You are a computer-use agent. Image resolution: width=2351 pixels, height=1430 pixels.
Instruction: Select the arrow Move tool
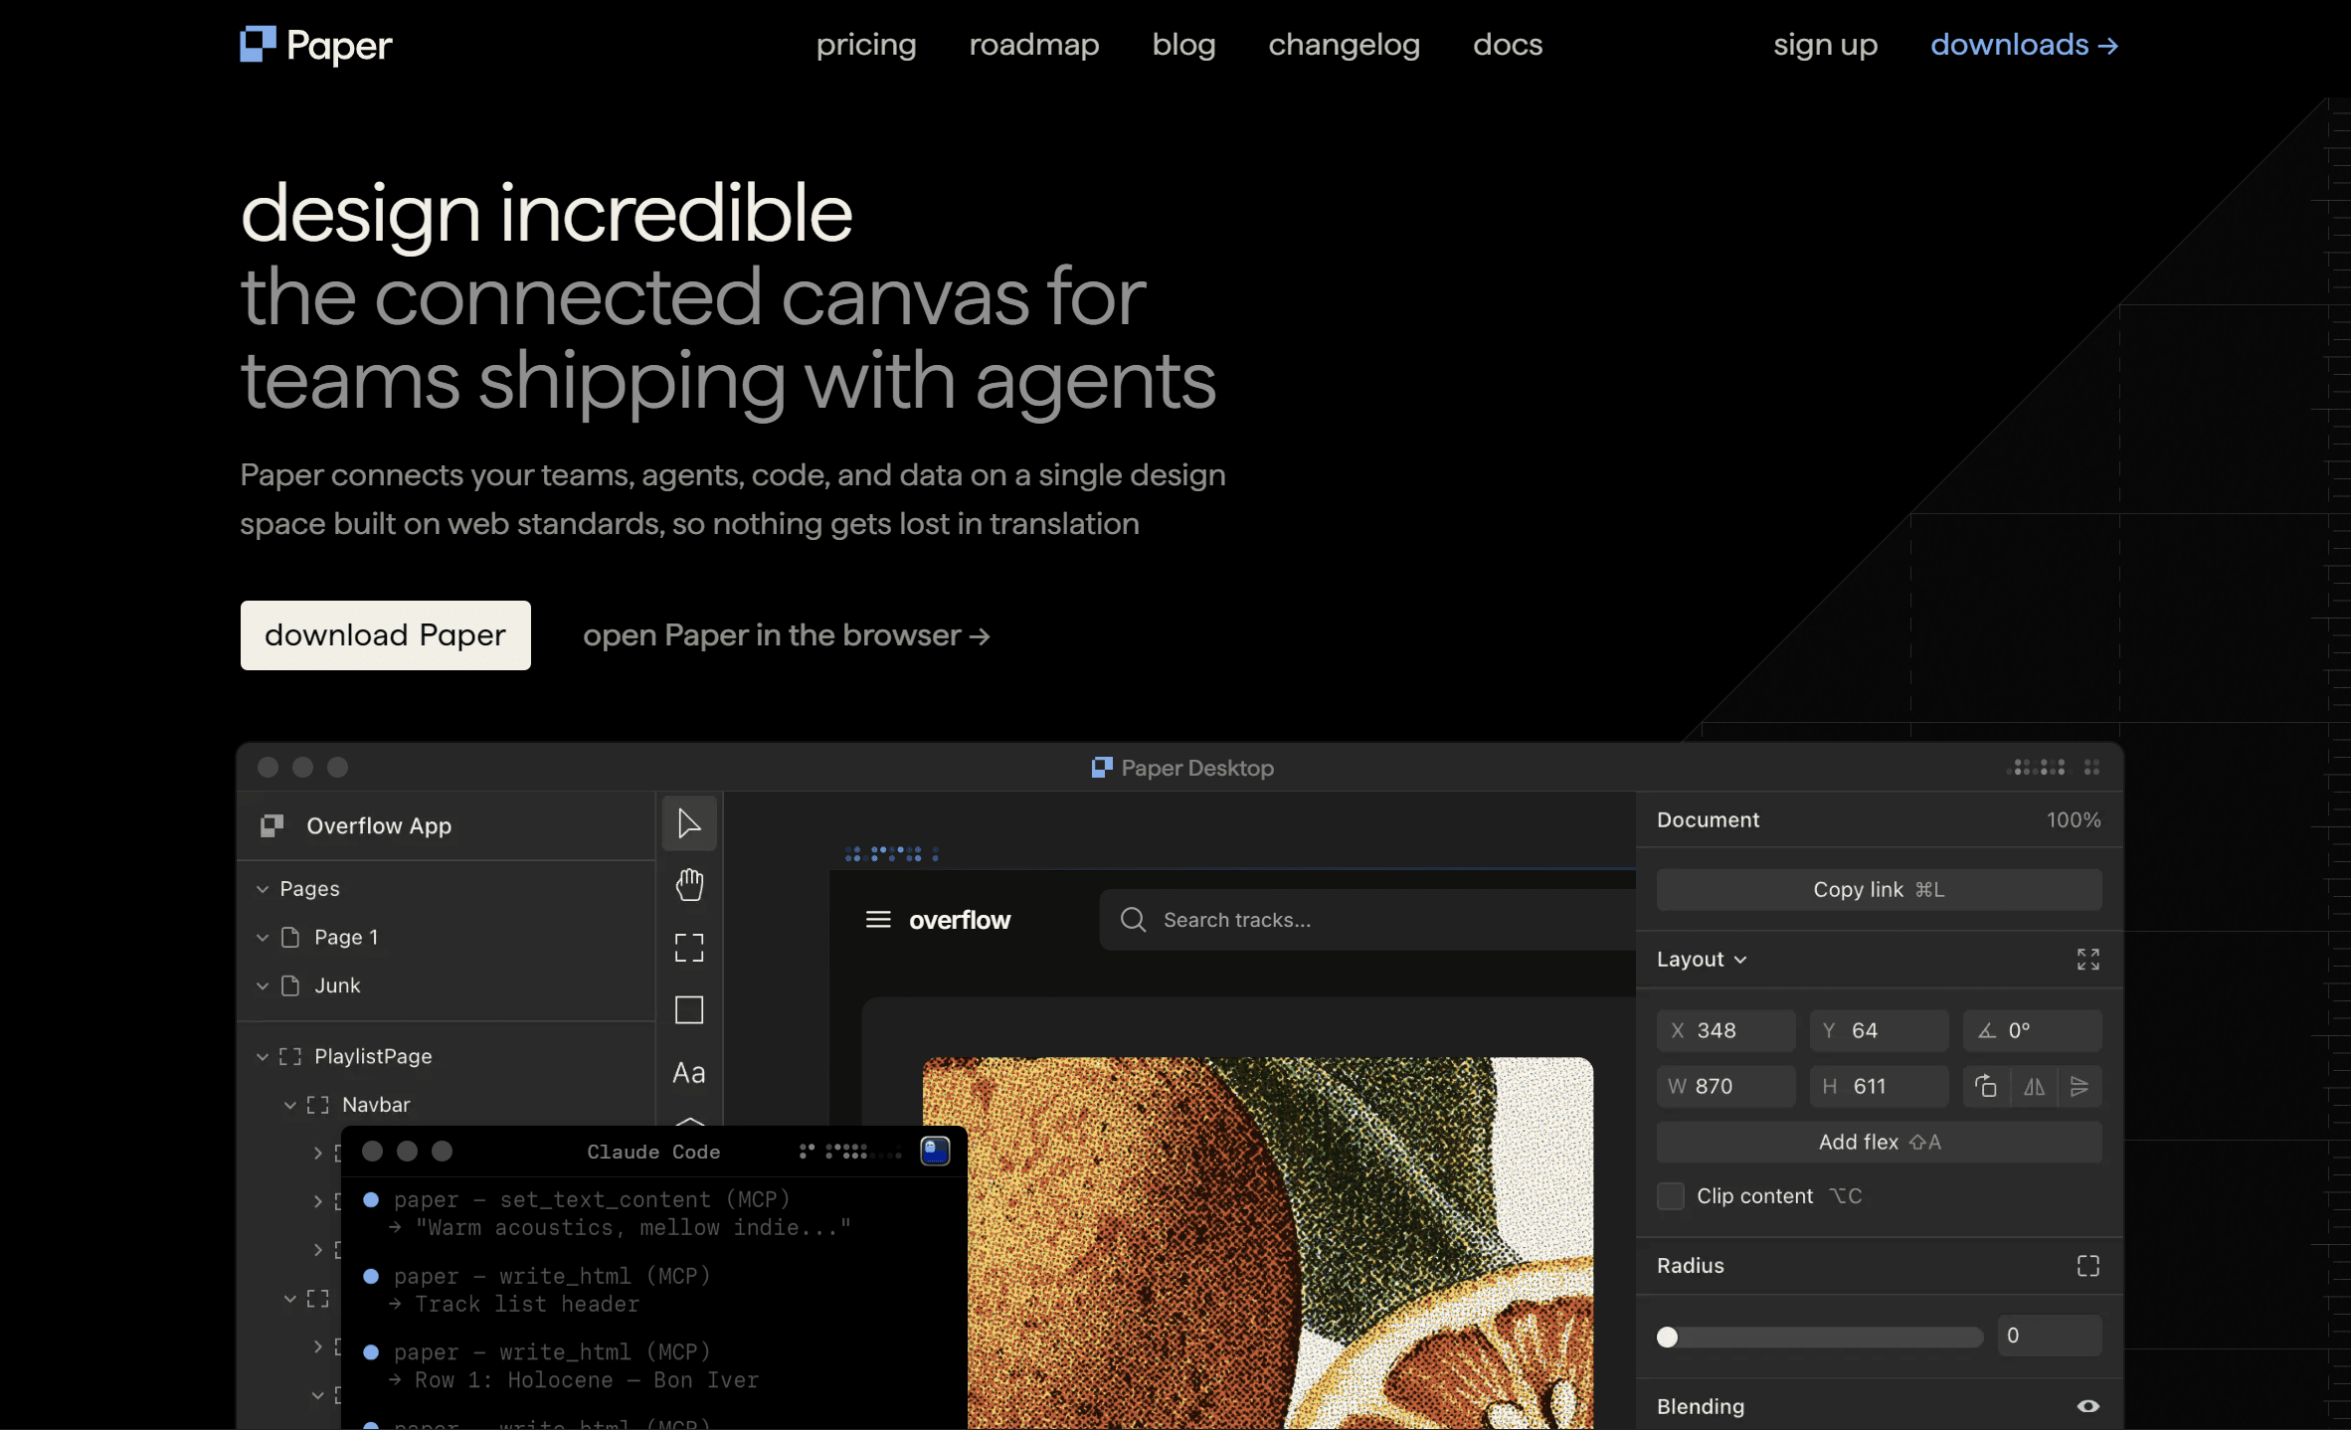point(688,823)
